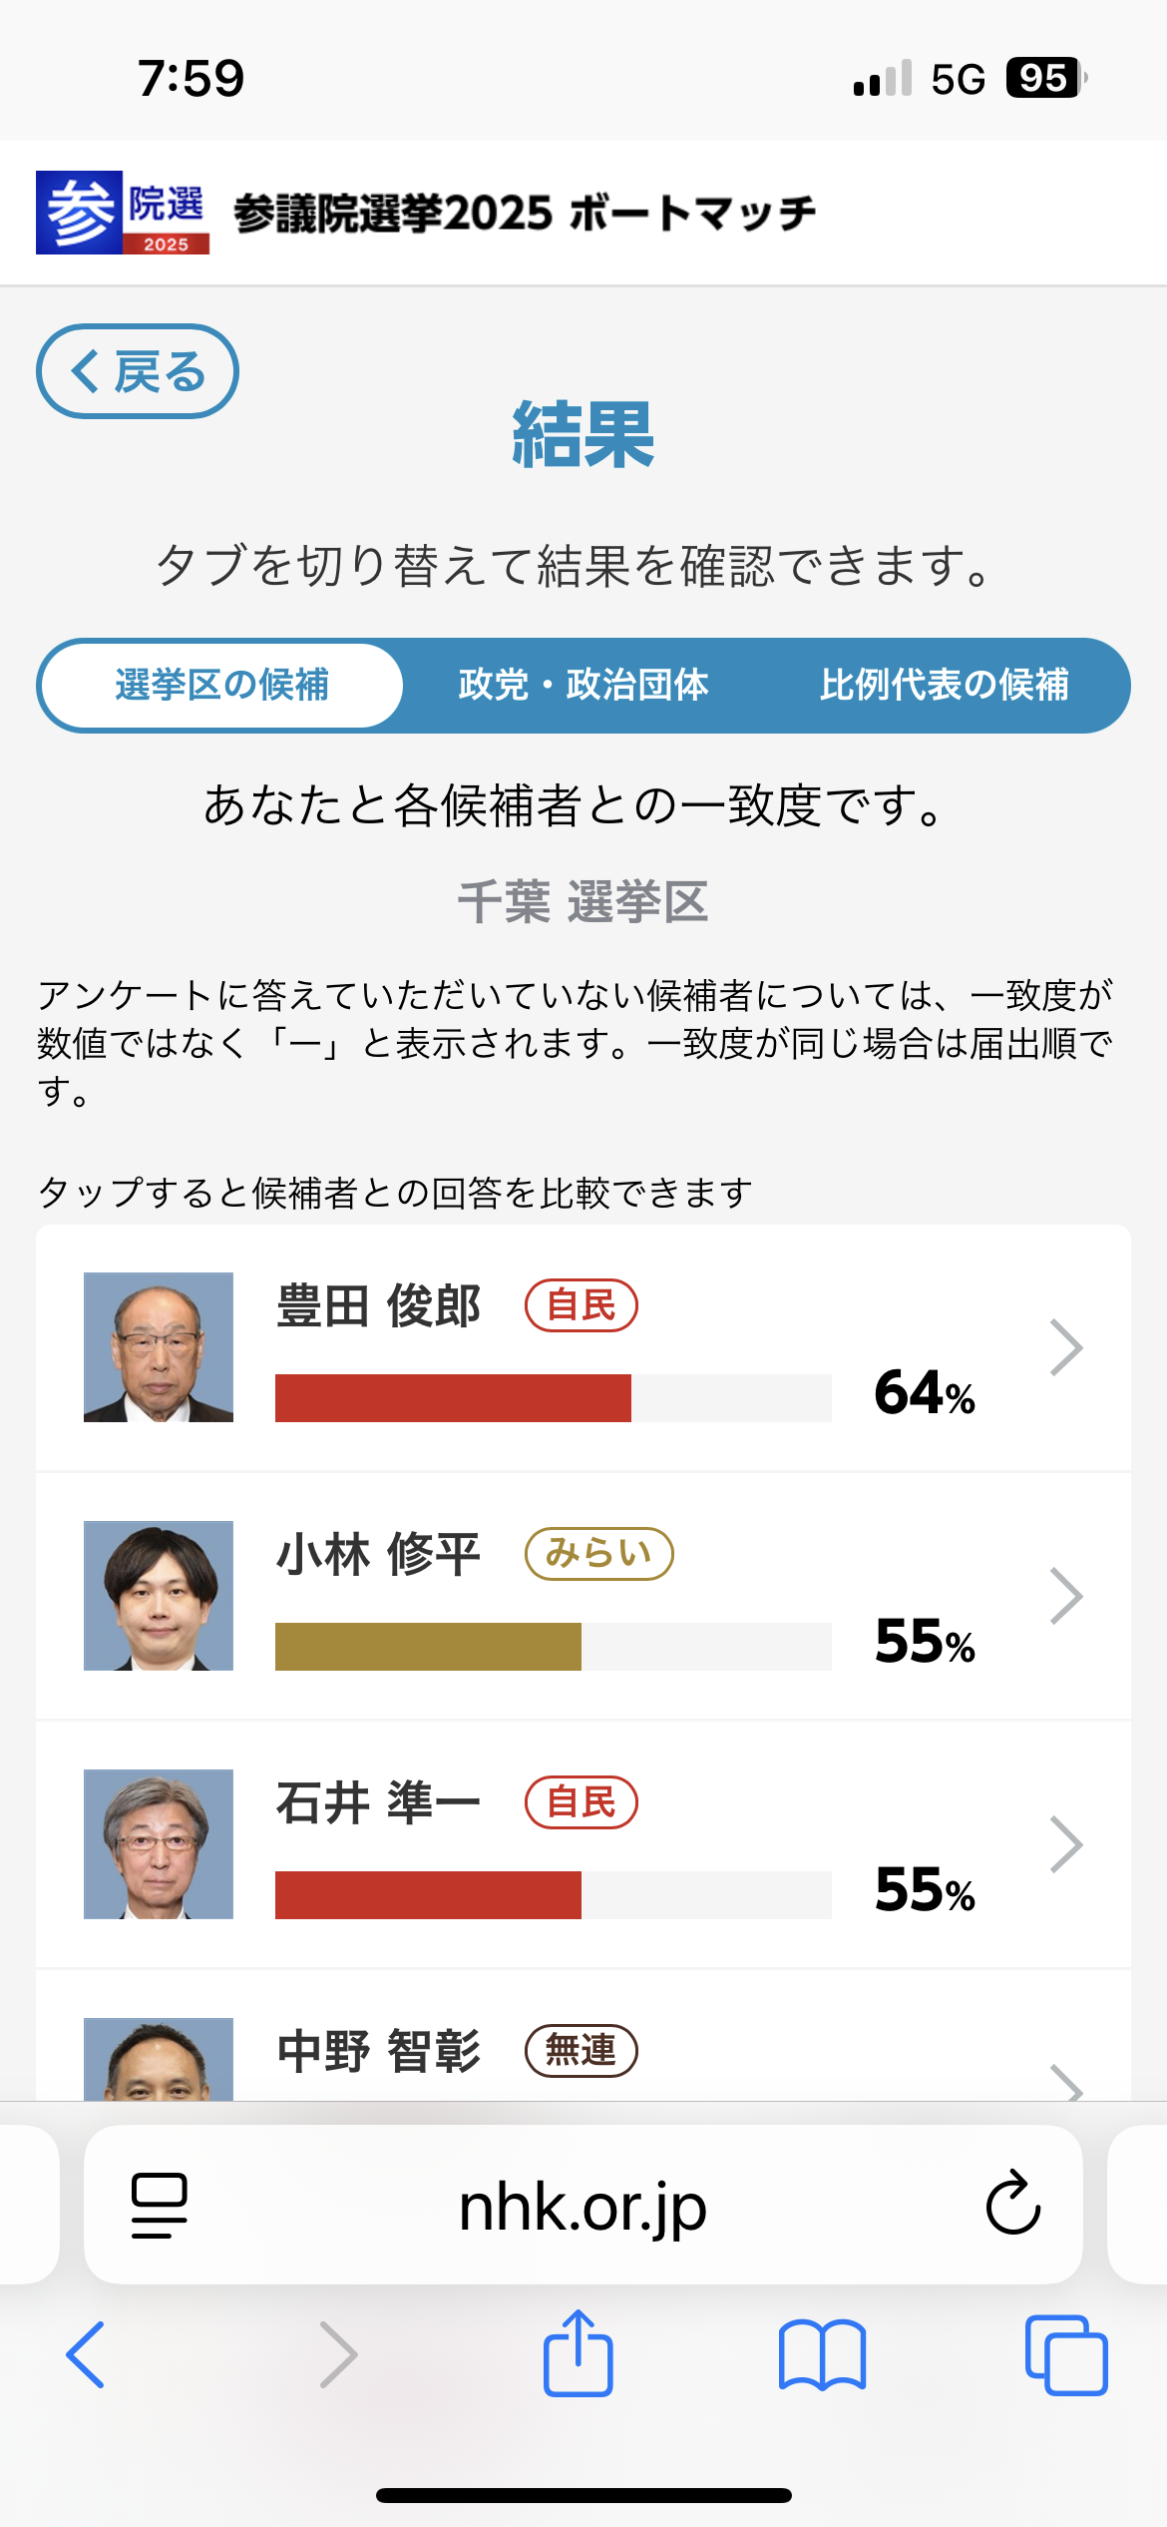This screenshot has width=1167, height=2527.
Task: Tap 豊田 俊郎's red match bar
Action: click(453, 1397)
